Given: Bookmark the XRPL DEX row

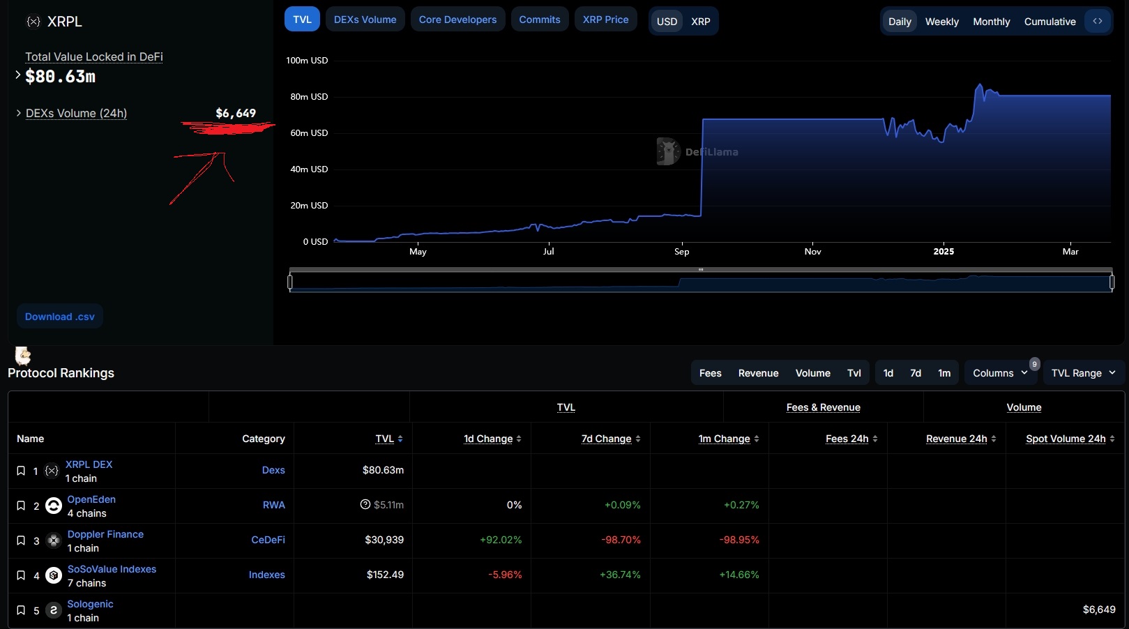Looking at the screenshot, I should [x=21, y=471].
